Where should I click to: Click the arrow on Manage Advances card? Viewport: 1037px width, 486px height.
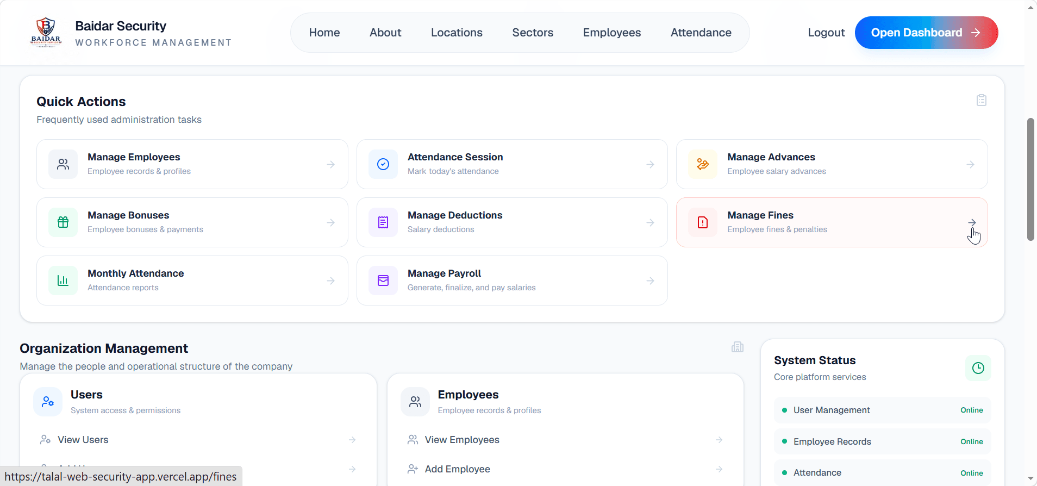click(971, 164)
